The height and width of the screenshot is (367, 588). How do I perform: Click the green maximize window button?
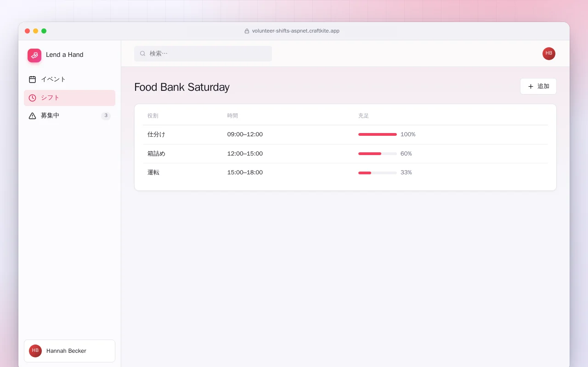click(44, 31)
